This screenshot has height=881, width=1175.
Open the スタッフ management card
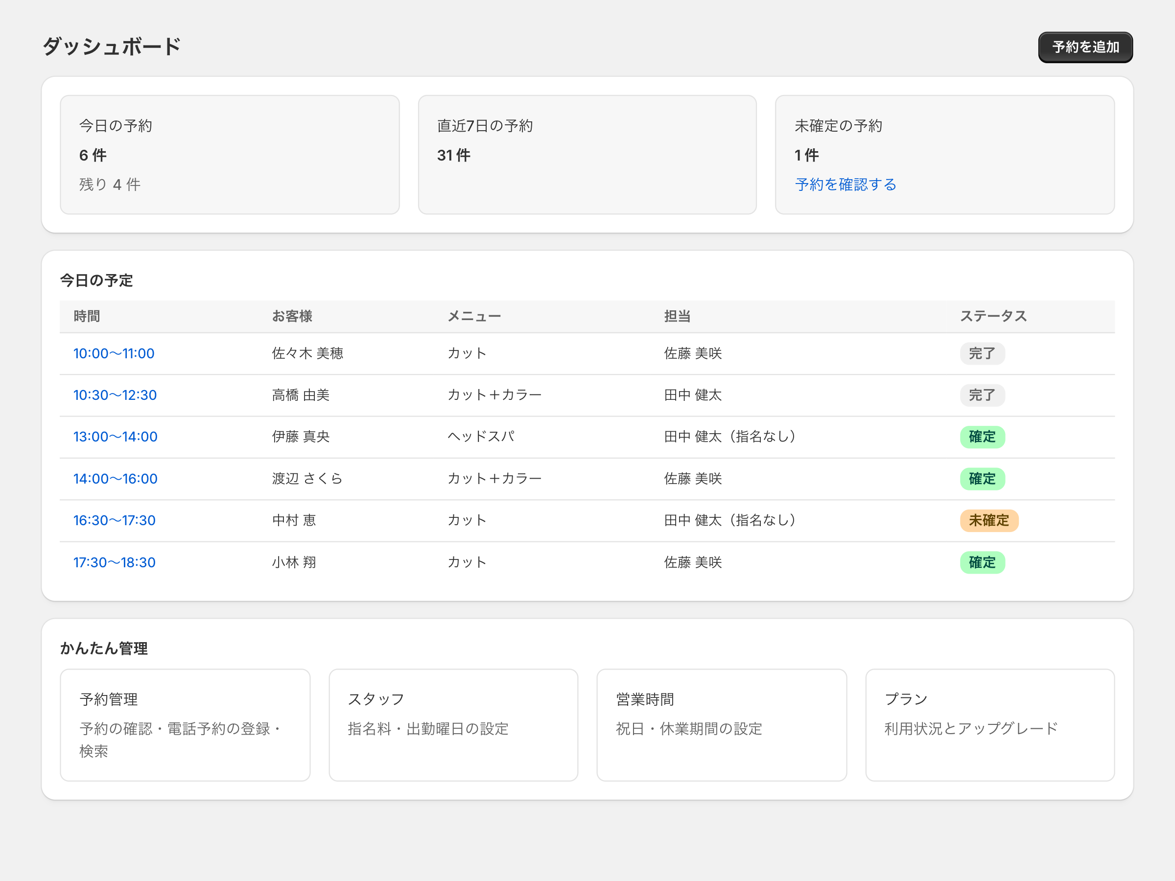click(453, 725)
